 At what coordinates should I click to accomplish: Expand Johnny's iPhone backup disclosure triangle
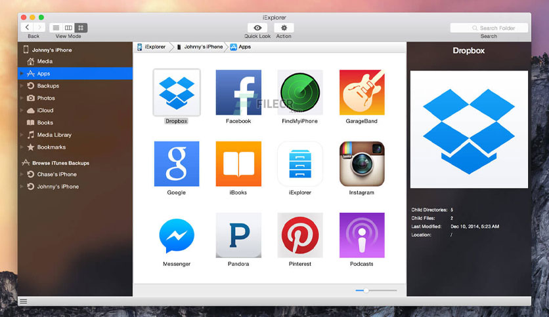tap(22, 187)
